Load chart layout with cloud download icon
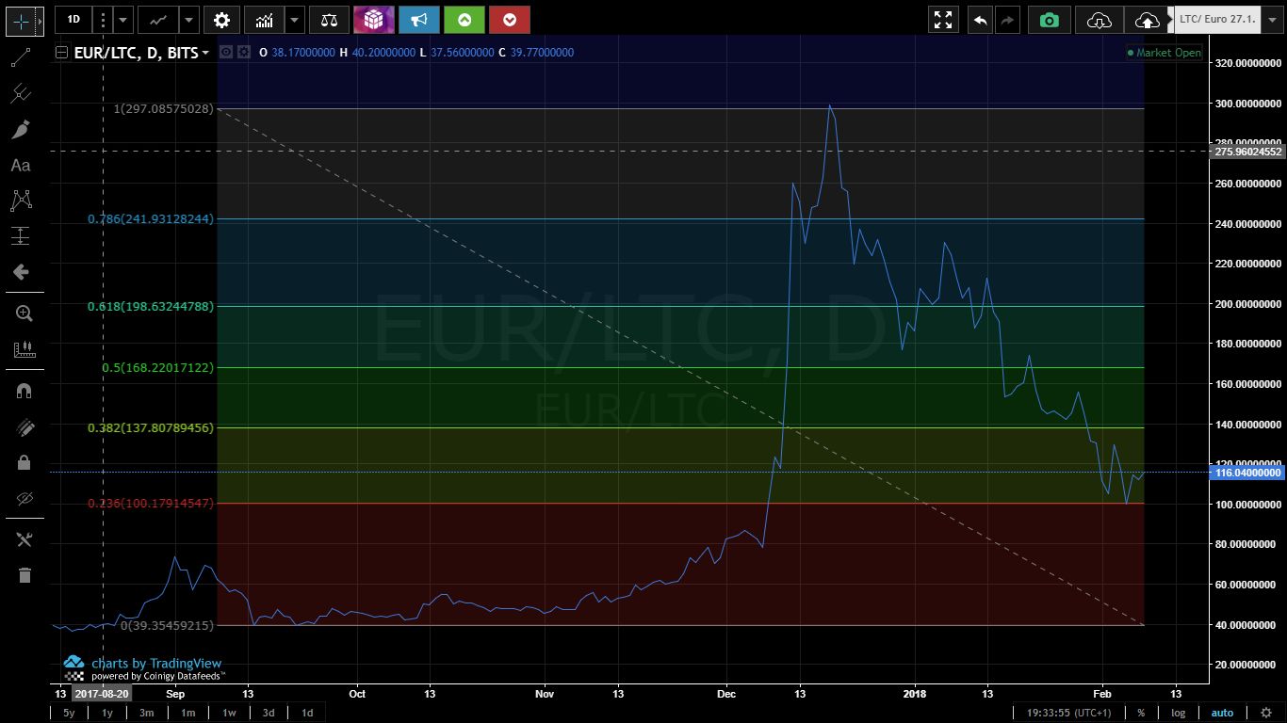1287x723 pixels. (x=1099, y=19)
